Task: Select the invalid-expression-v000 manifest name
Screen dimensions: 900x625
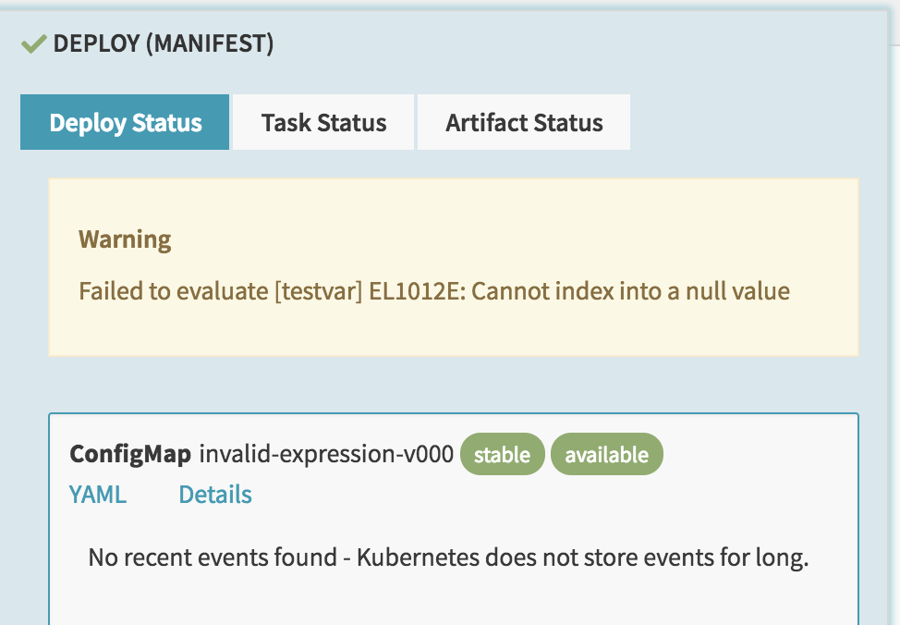Action: tap(326, 454)
